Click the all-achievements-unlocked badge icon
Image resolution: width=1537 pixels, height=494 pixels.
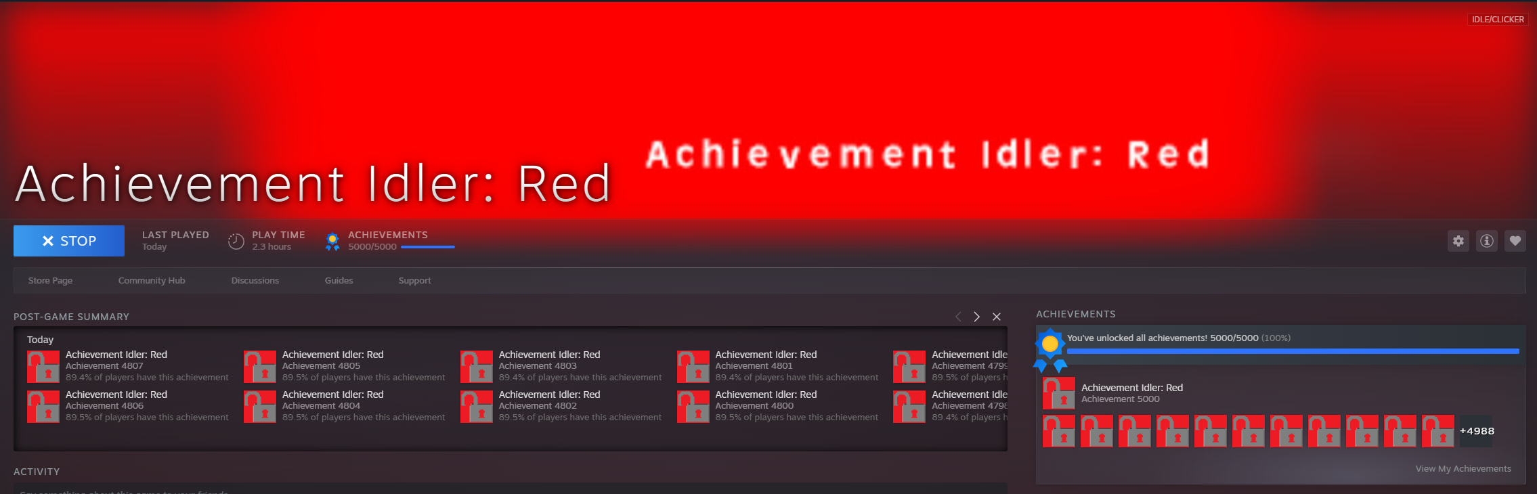(x=1050, y=351)
